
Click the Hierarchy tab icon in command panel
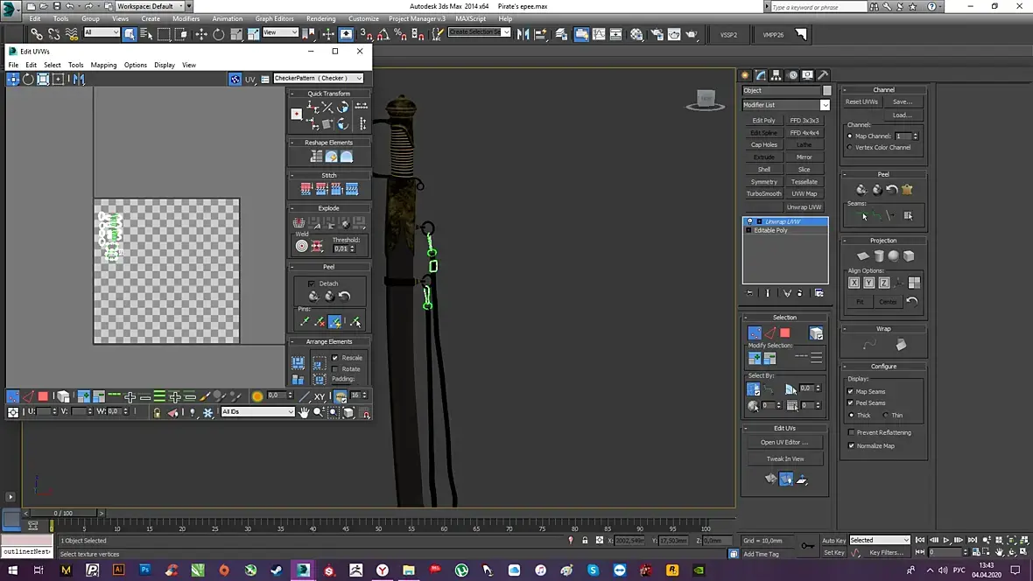[x=777, y=75]
